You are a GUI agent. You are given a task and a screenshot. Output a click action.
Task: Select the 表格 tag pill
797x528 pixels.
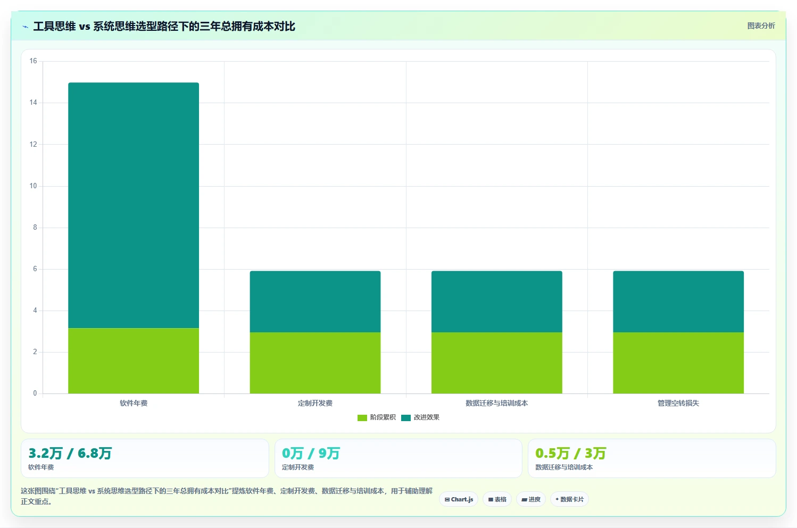(497, 499)
